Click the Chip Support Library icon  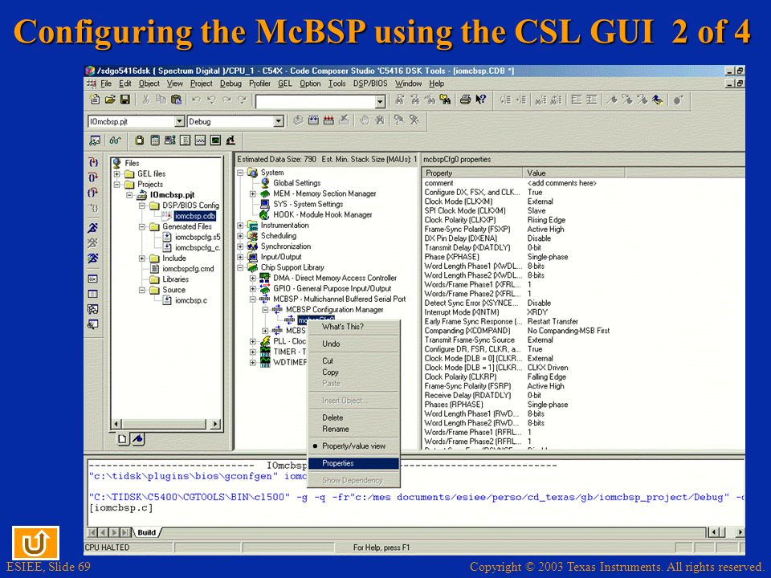tap(253, 267)
